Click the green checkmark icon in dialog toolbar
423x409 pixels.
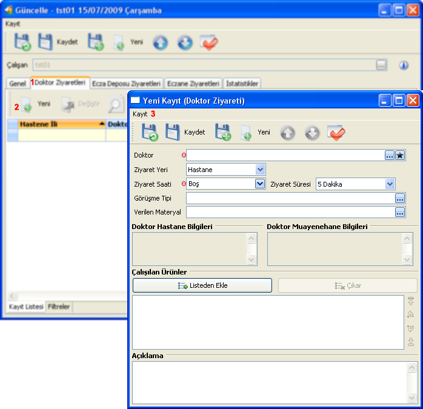(336, 132)
